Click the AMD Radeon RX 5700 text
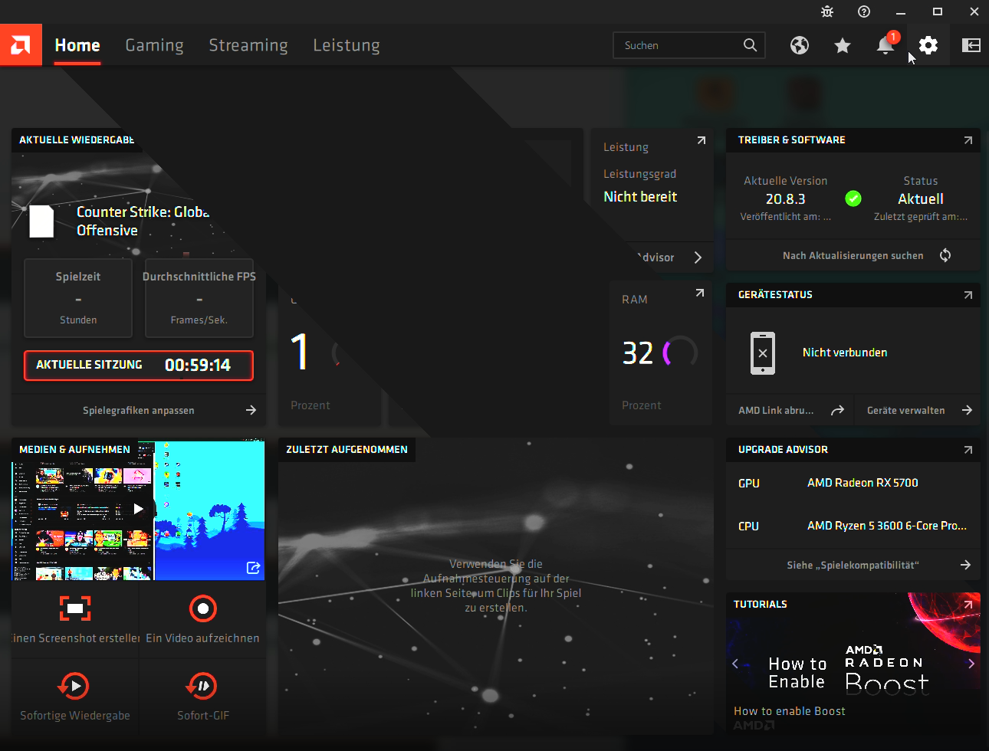The width and height of the screenshot is (989, 751). (863, 483)
